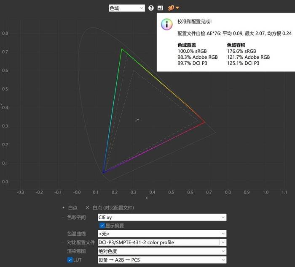This screenshot has width=295, height=267.
Task: Click the 配置文件自检 ΔE*76 result line
Action: [x=235, y=33]
